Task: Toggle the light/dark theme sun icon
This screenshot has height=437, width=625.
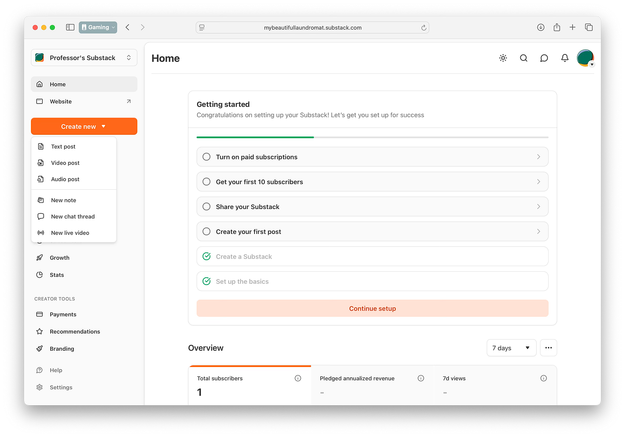Action: (x=503, y=58)
